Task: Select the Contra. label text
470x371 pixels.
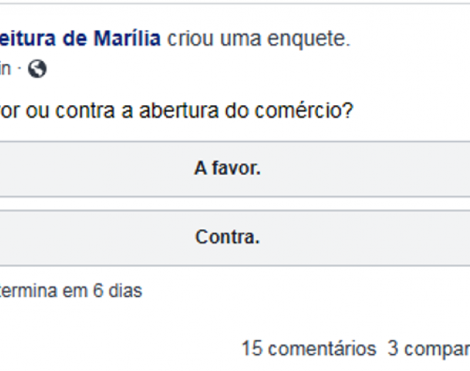Action: click(228, 237)
